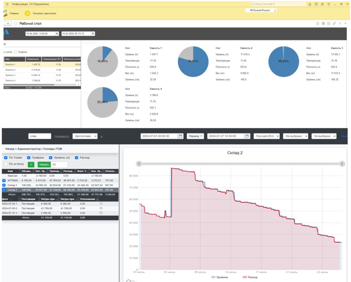
Task: Open calendar for end date 19.04.2024 20:19:33
Action: point(93,34)
